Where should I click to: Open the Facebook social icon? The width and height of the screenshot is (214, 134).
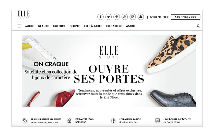pyautogui.click(x=101, y=17)
